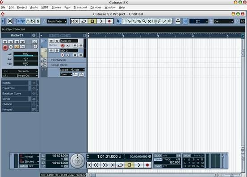Select the Draw pencil tool

[x=159, y=21]
